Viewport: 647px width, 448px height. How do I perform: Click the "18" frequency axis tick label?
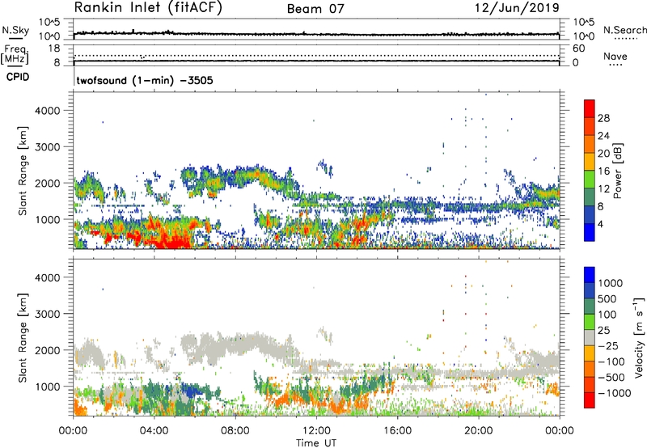pyautogui.click(x=53, y=49)
